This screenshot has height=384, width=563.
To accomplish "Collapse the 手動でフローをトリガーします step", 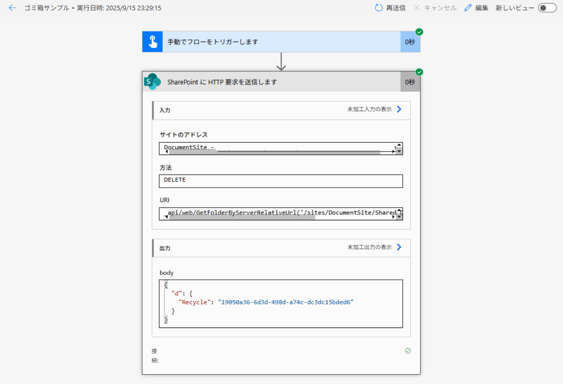I will coord(281,42).
